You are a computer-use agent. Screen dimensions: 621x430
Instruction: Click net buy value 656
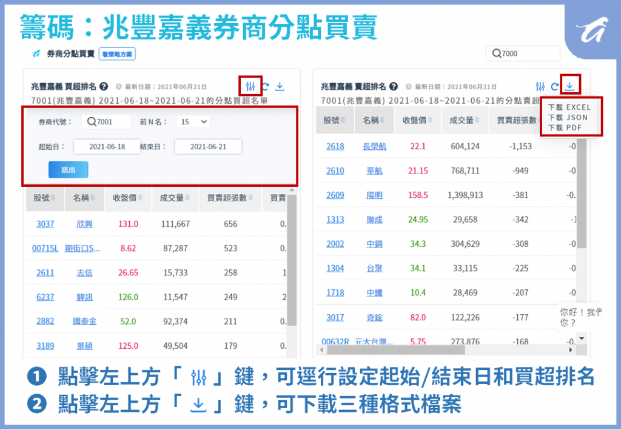point(230,224)
